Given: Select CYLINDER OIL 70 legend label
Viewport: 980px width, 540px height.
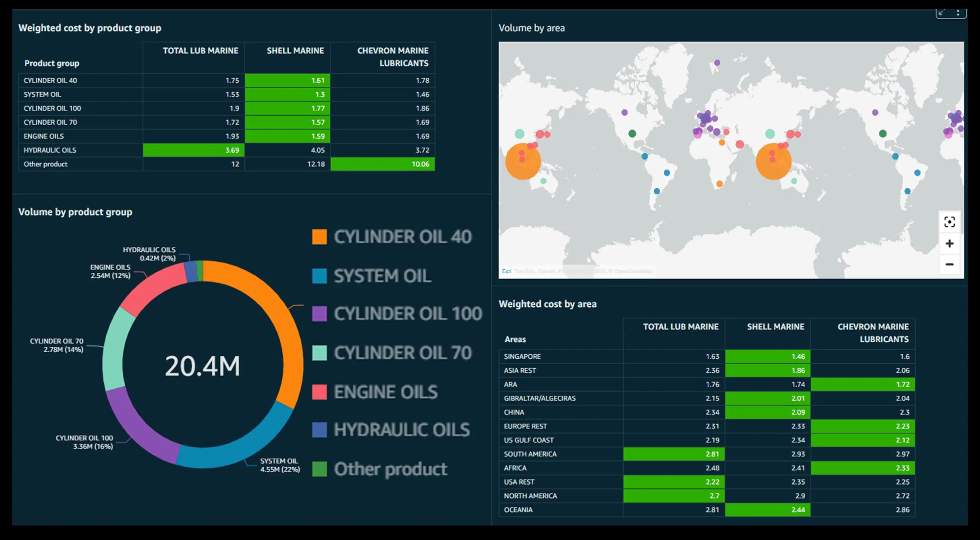Looking at the screenshot, I should tap(402, 353).
